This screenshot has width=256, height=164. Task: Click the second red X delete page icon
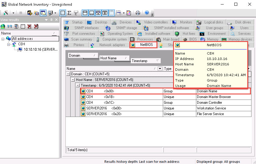tap(36, 26)
